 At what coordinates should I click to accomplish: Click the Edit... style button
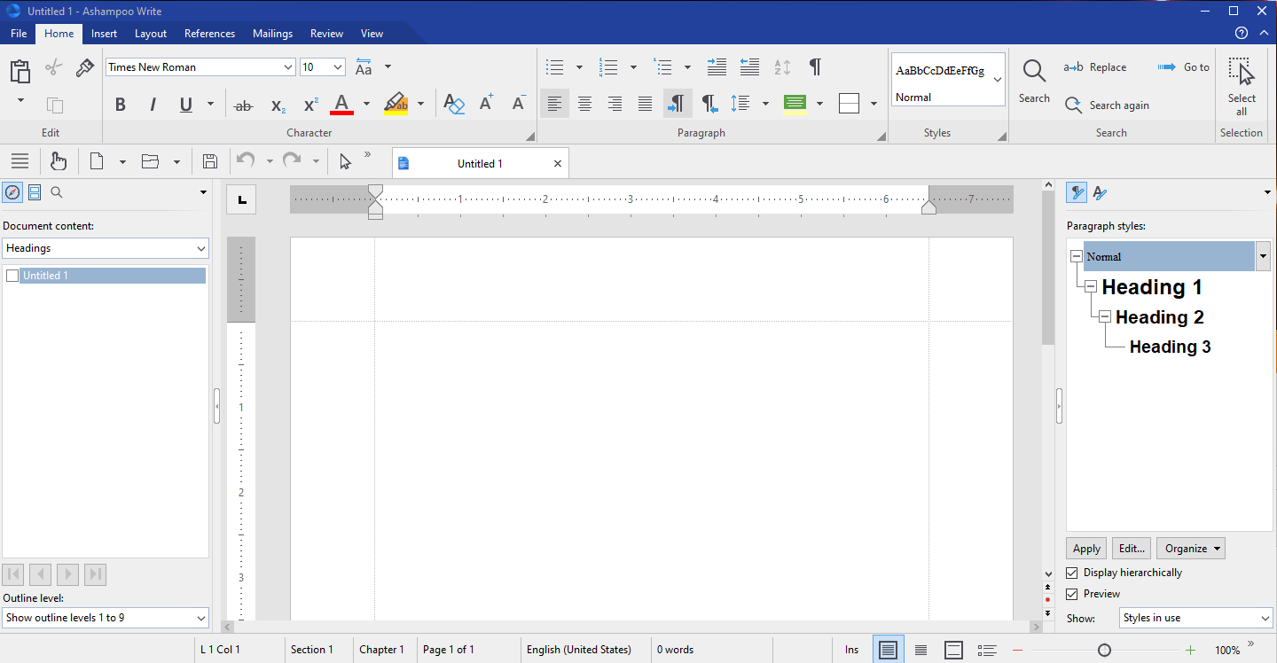pyautogui.click(x=1132, y=549)
